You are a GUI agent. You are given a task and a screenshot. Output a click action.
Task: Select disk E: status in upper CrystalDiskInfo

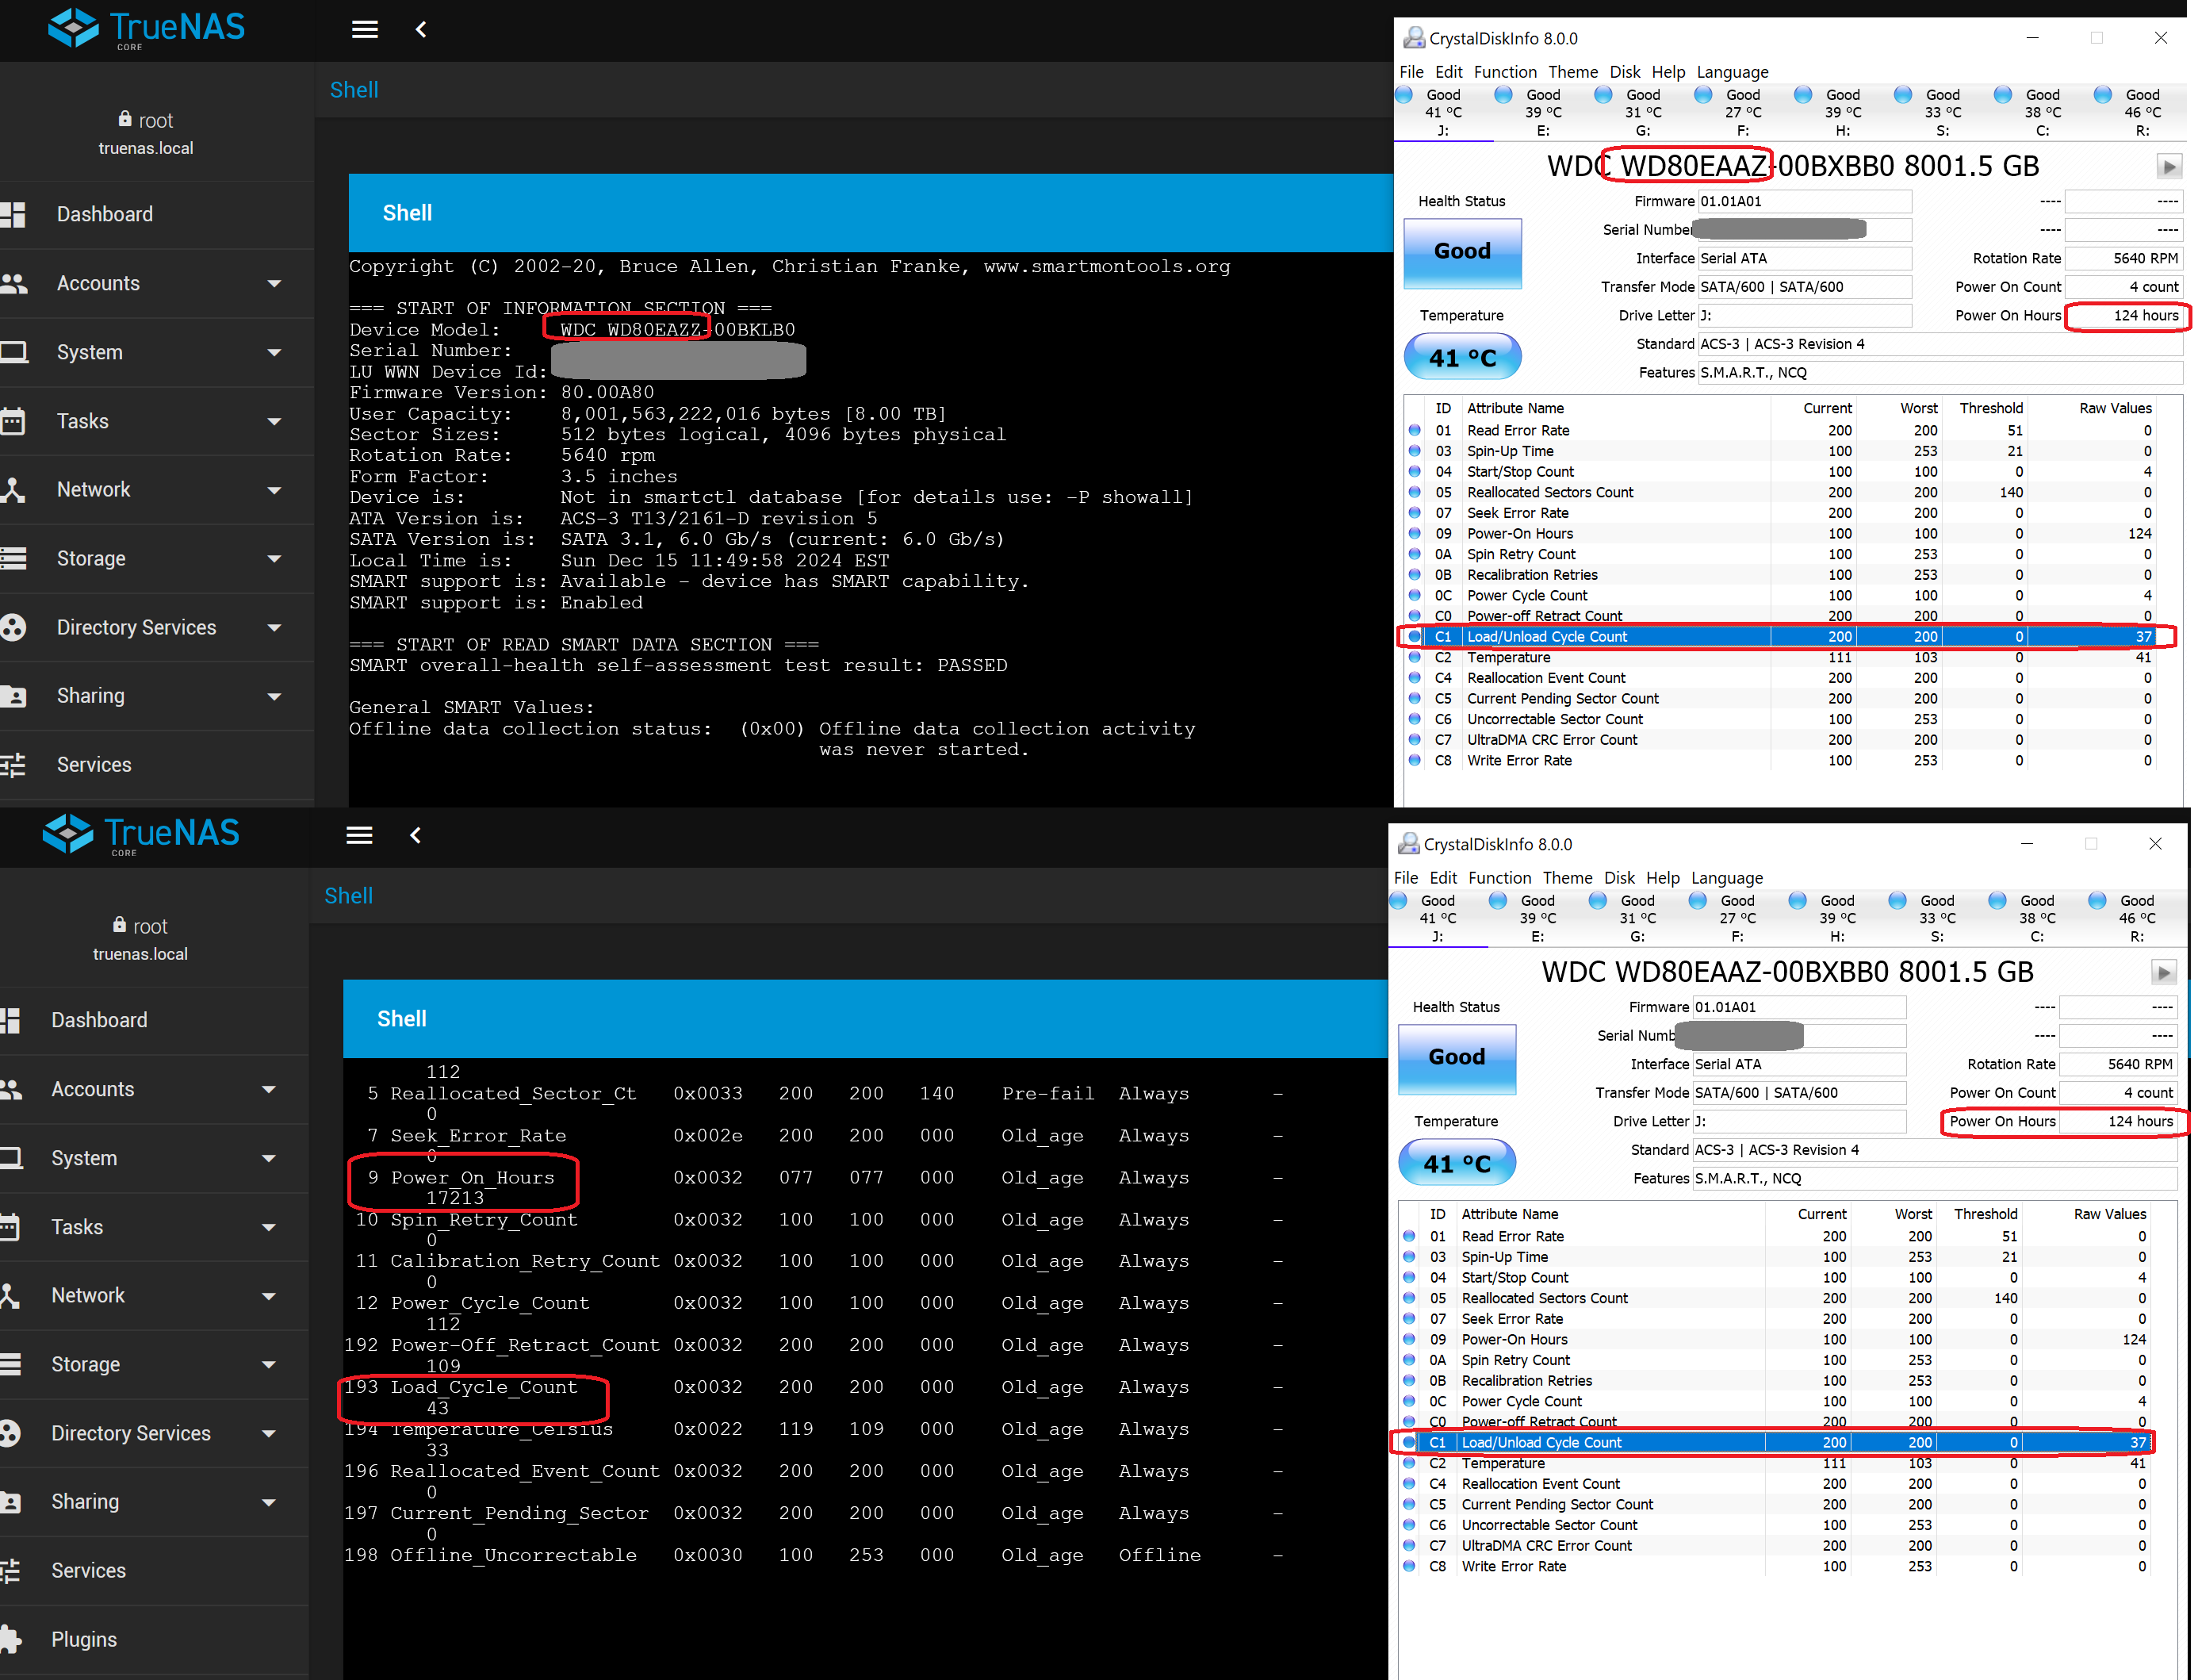click(x=1541, y=112)
